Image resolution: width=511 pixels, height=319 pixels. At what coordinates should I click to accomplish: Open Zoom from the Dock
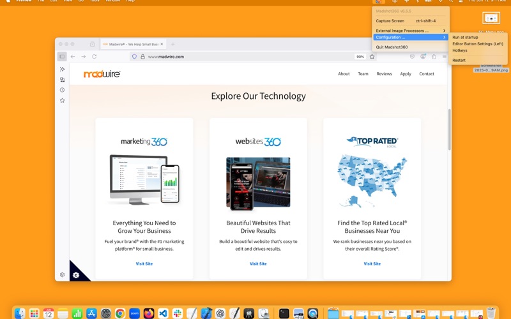[x=134, y=313]
